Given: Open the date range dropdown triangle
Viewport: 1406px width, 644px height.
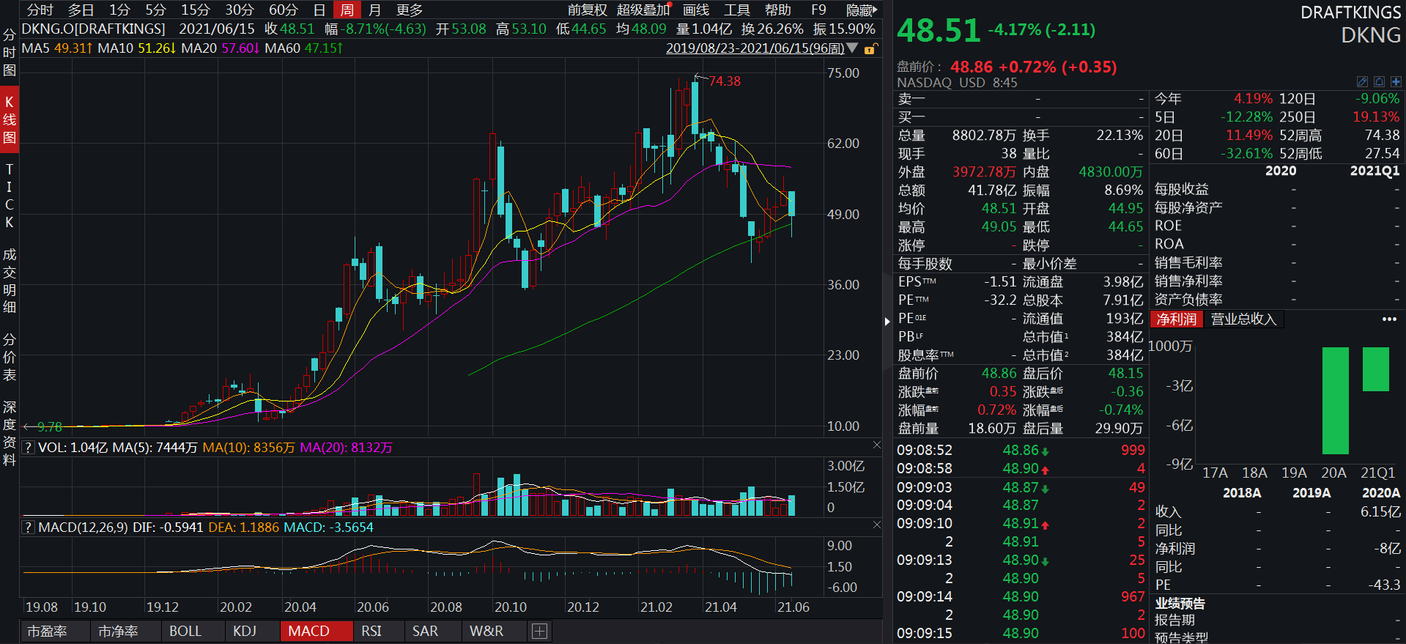Looking at the screenshot, I should (x=852, y=48).
